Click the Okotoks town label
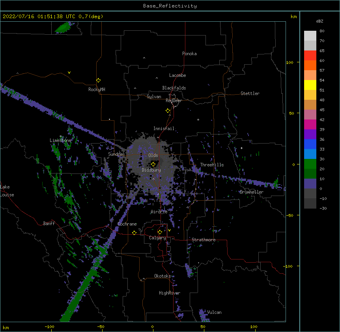The image size is (340, 332). [x=163, y=276]
